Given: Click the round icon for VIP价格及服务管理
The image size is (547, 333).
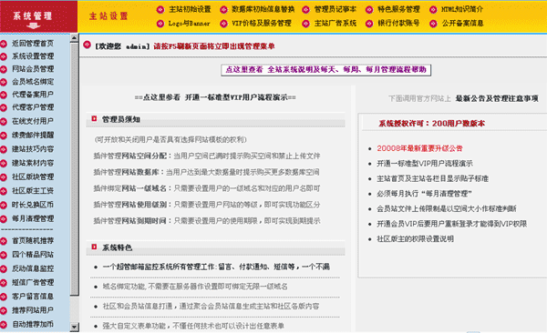Looking at the screenshot, I should (x=223, y=24).
